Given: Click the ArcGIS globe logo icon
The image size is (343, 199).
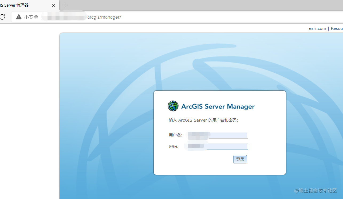Looking at the screenshot, I should (x=173, y=106).
